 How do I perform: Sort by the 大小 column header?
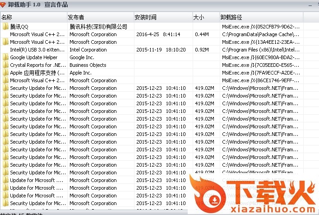coord(206,17)
